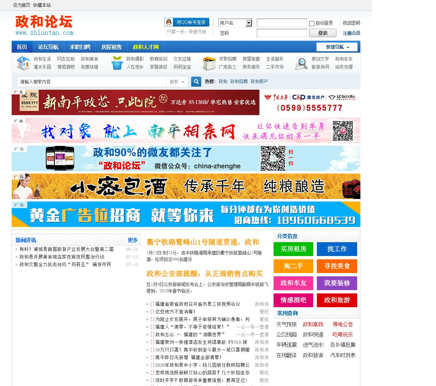Click the 找回密码 link
Screen dimensions: 436x386
[351, 23]
